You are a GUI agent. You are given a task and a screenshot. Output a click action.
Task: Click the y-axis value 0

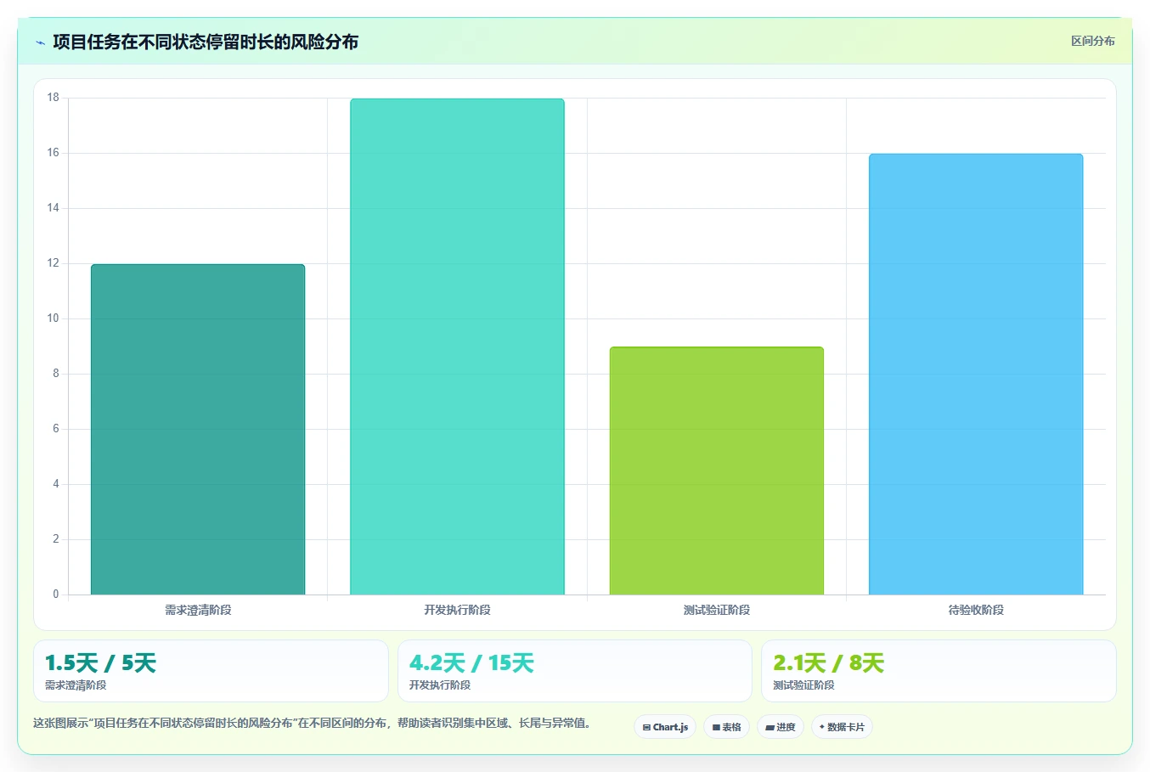click(56, 594)
